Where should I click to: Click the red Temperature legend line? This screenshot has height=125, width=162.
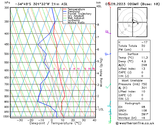[65, 9]
